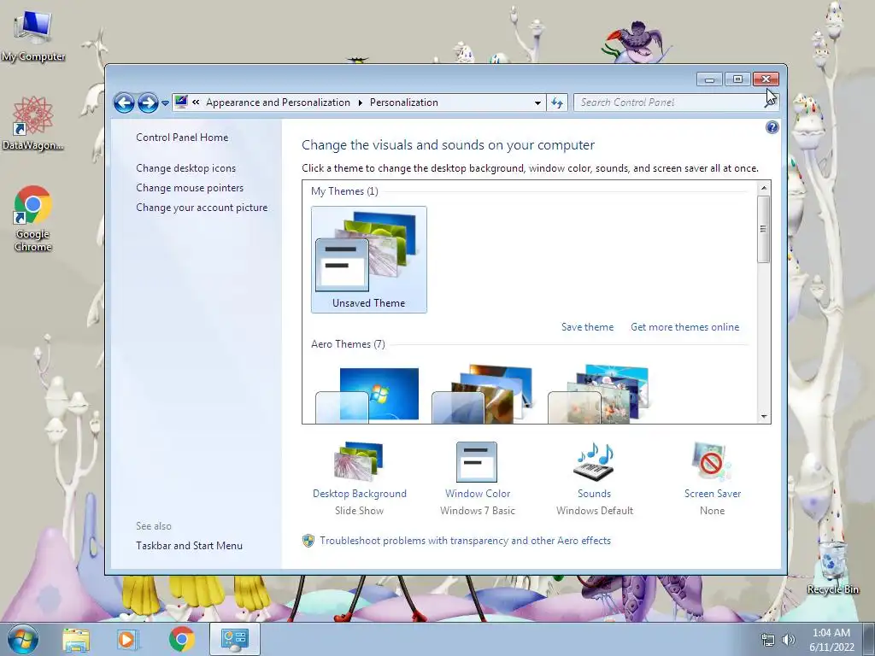Click the Back navigation arrow

pyautogui.click(x=124, y=102)
